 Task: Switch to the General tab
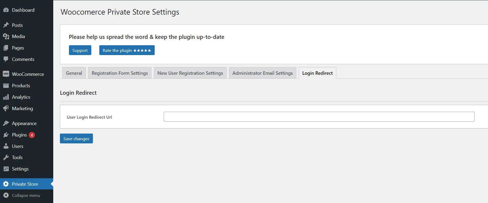[x=74, y=73]
